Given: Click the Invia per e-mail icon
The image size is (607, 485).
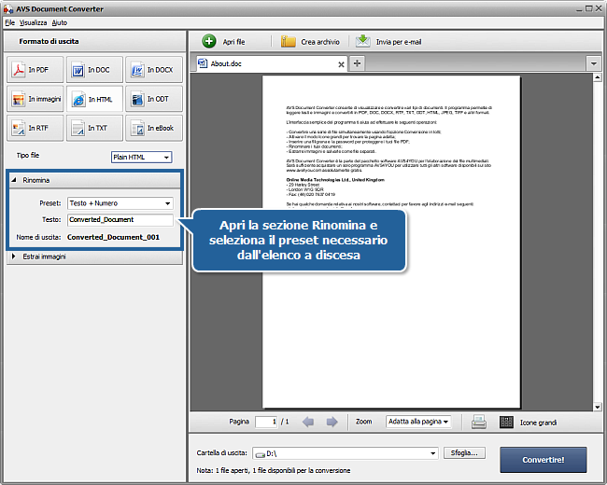Looking at the screenshot, I should click(x=361, y=42).
